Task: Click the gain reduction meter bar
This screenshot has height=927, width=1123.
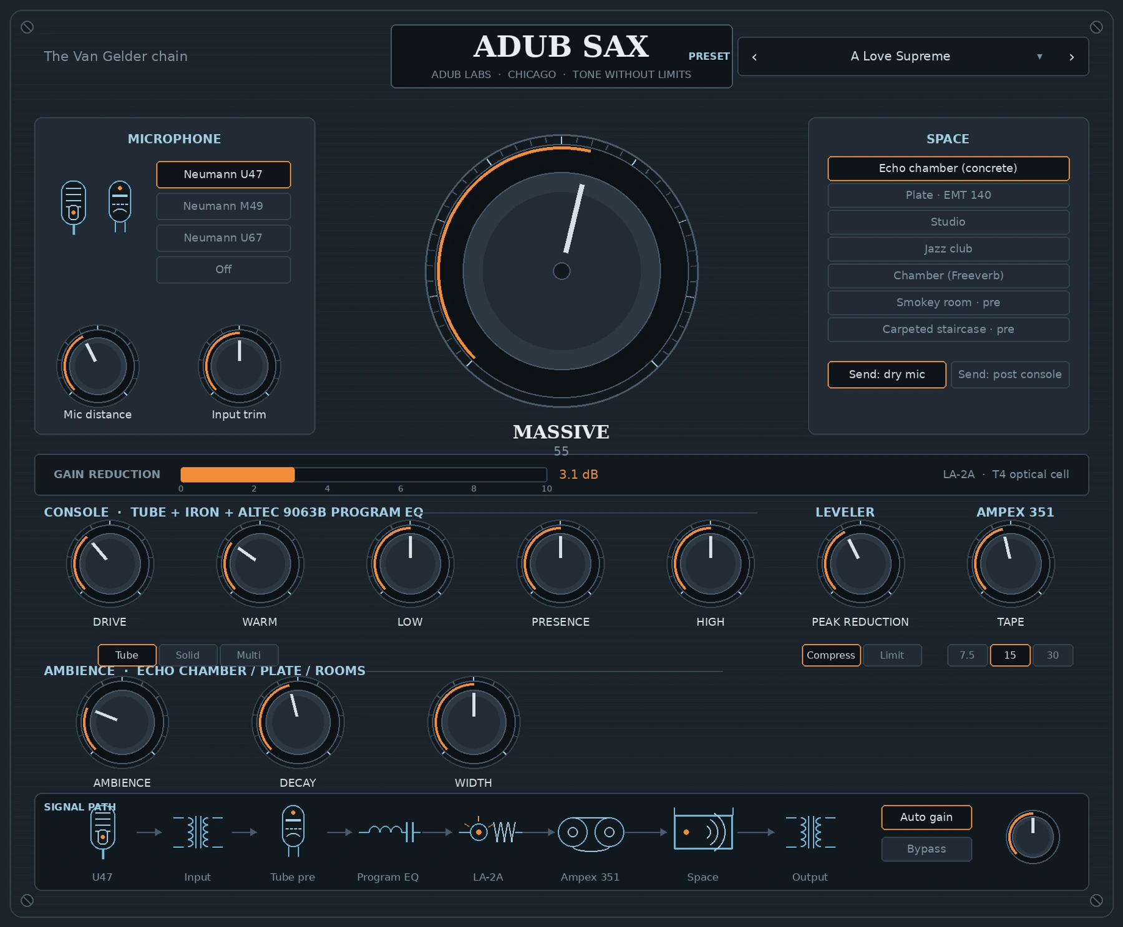Action: coord(364,474)
